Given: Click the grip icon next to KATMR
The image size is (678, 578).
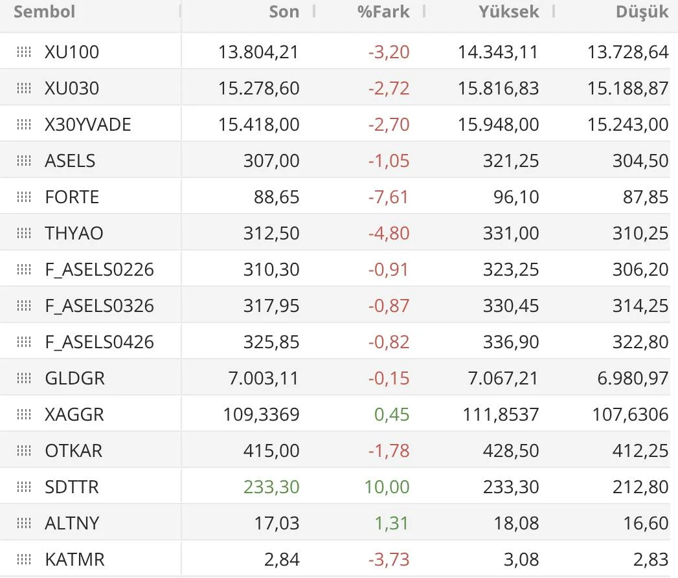Looking at the screenshot, I should click(x=24, y=559).
